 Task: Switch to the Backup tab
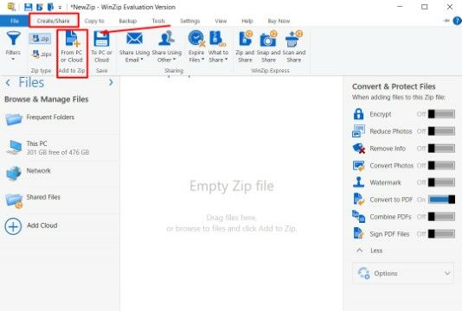click(x=128, y=21)
